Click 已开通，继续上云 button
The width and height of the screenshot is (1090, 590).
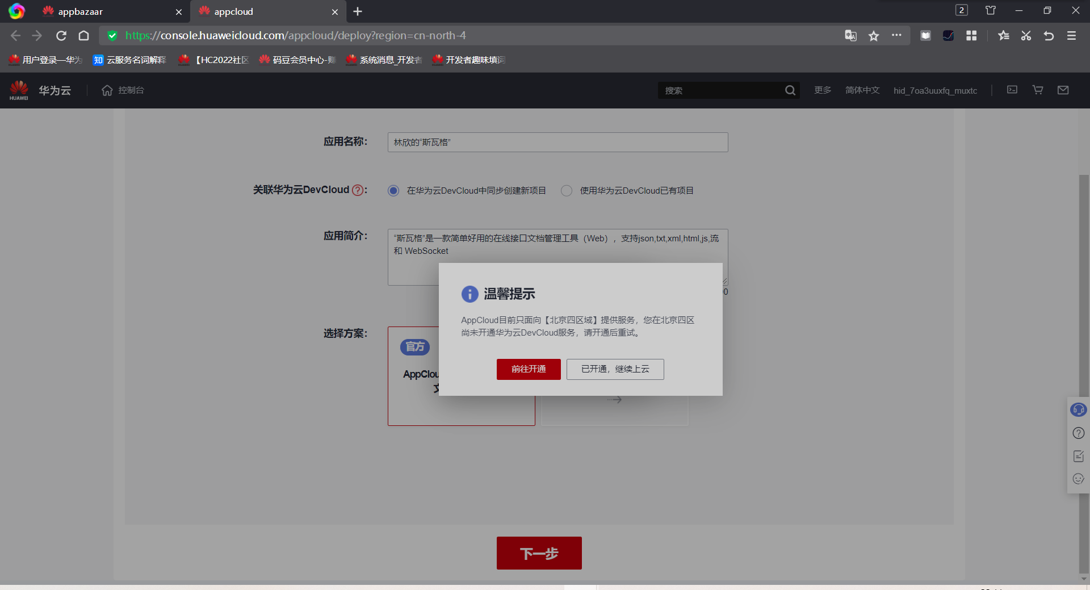click(x=615, y=369)
